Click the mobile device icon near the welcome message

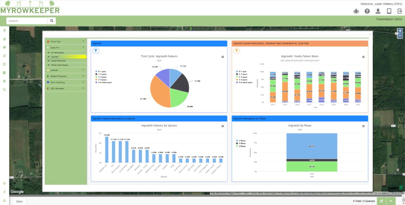point(388,11)
